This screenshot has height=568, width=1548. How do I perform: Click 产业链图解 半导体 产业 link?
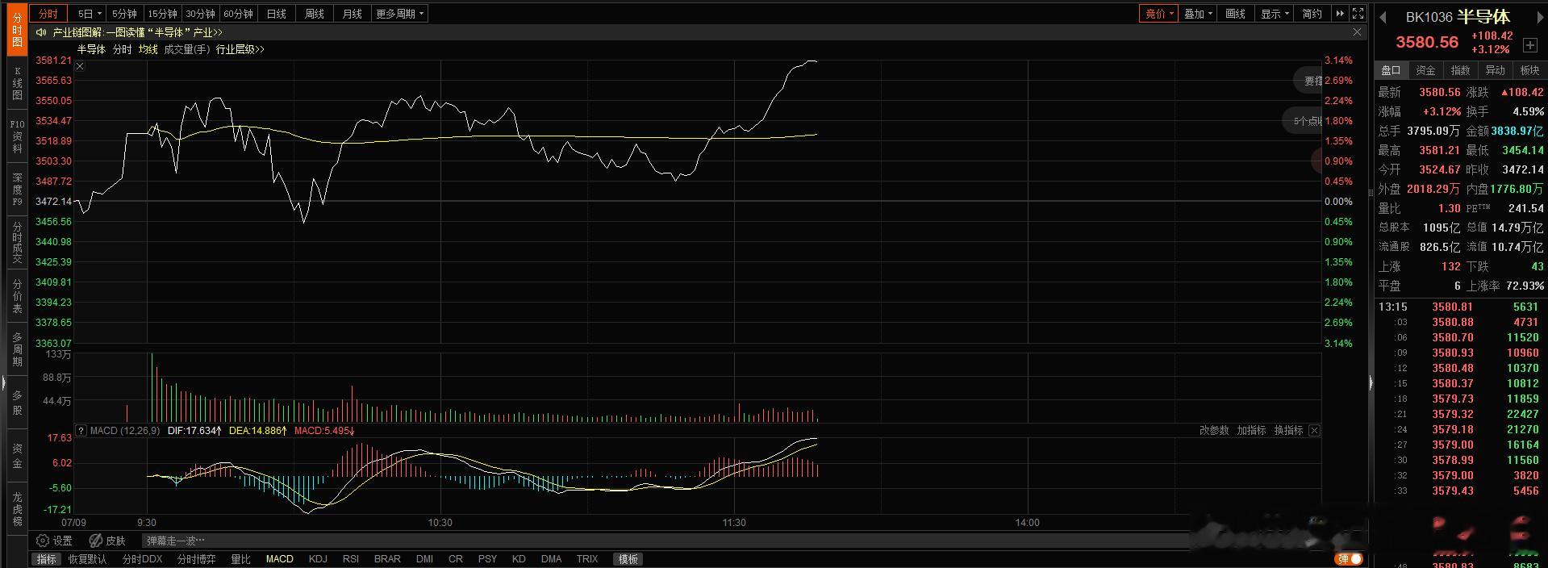(137, 32)
